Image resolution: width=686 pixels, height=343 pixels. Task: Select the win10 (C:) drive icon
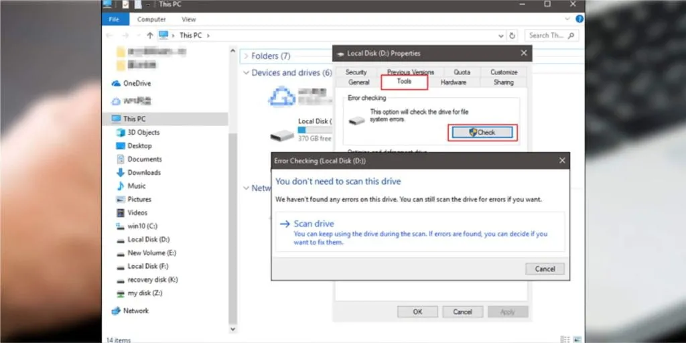pyautogui.click(x=121, y=226)
